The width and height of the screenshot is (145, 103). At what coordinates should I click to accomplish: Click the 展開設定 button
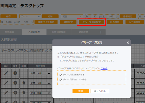tap(68, 22)
